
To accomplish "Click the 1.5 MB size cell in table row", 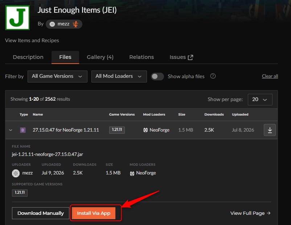I will coord(186,130).
